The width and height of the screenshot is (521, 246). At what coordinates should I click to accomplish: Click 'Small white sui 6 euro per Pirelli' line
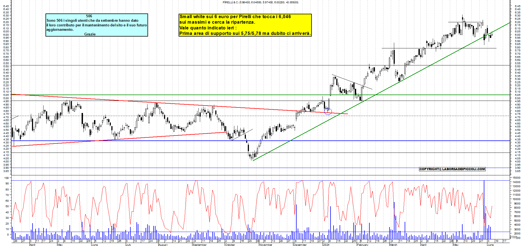pos(235,17)
